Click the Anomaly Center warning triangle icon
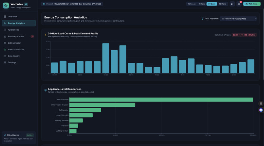Viewport: 264px width, 146px height. point(5,36)
